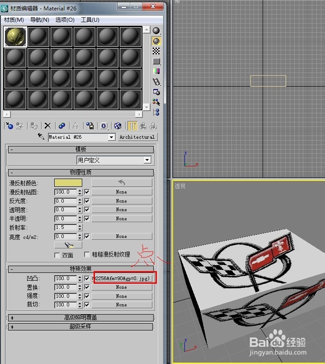This screenshot has height=364, width=325.
Task: Click the Material ID Channel icon
Action: coord(104,126)
